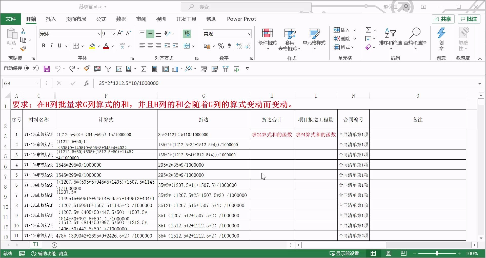Switch to the 页面布局 tab

point(76,19)
